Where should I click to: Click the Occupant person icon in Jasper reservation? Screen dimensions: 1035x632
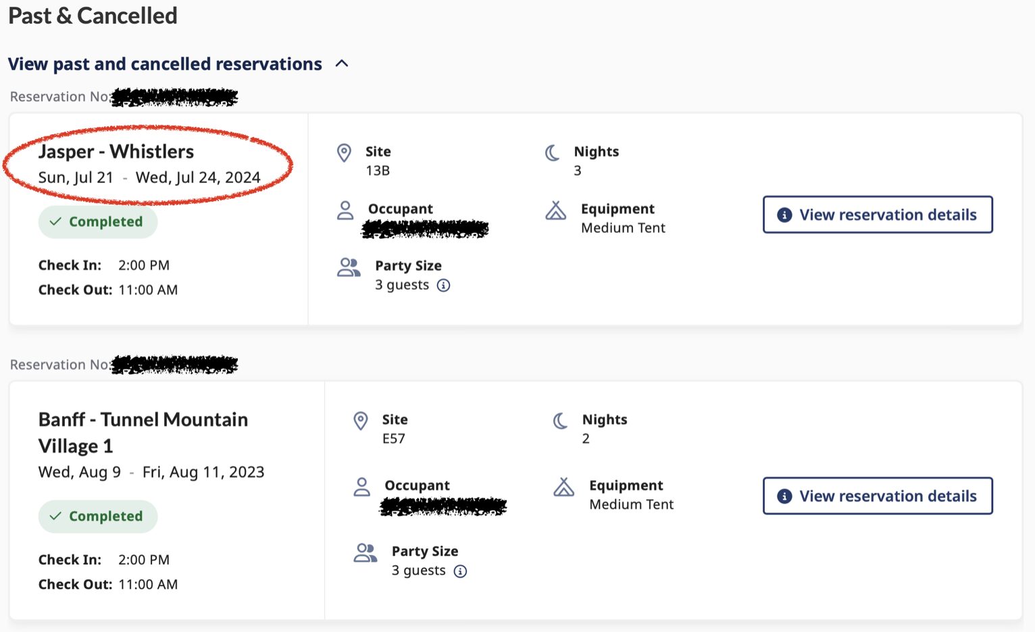(345, 210)
